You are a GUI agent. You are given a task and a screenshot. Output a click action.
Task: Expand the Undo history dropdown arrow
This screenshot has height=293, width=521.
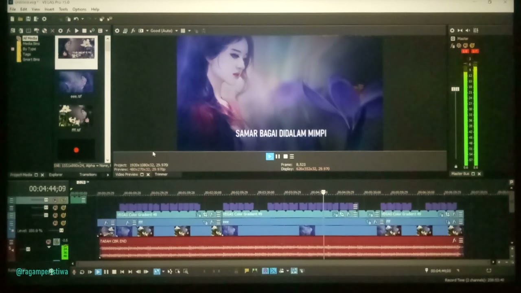(x=83, y=19)
